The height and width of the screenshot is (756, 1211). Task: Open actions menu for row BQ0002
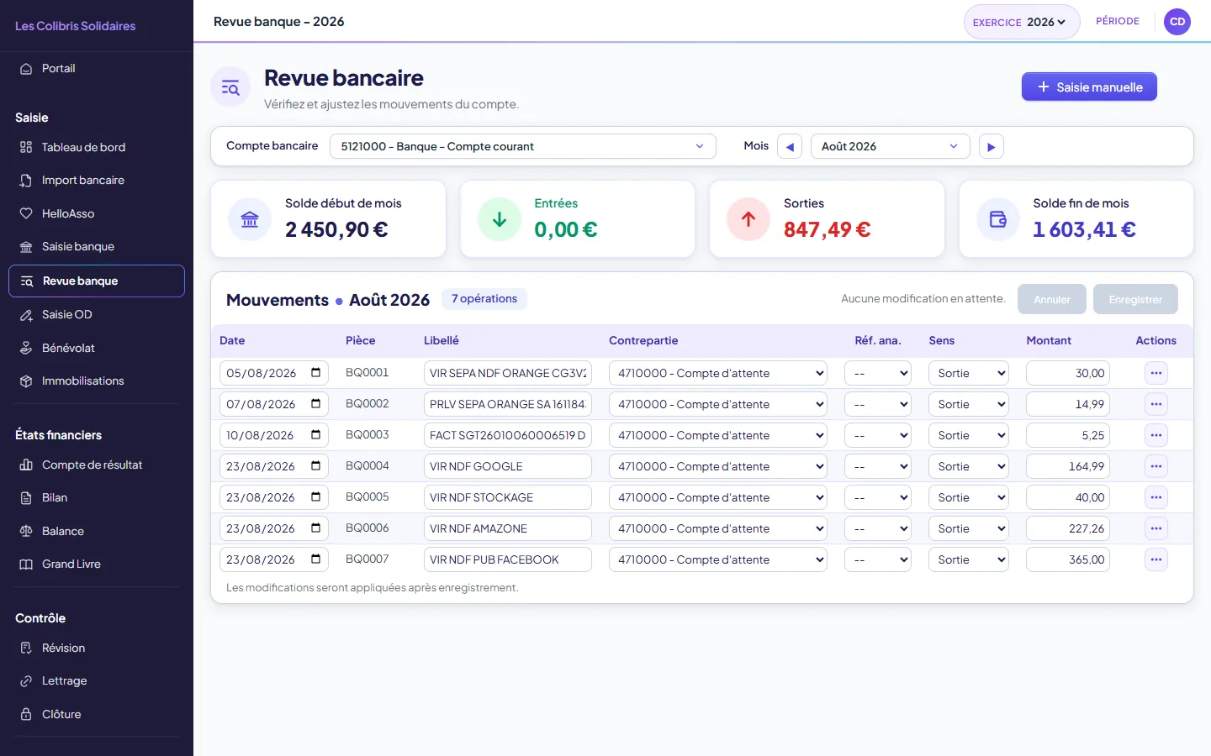click(1156, 404)
